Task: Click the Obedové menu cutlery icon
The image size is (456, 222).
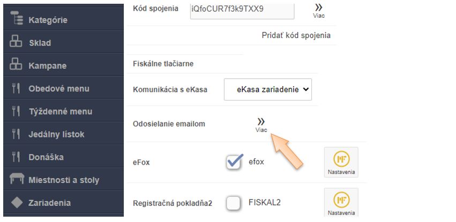Action: (16, 89)
